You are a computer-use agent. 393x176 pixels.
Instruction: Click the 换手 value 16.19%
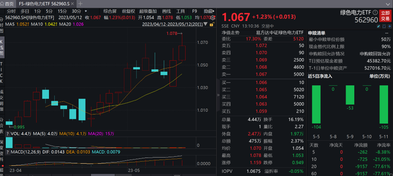coord(296,119)
